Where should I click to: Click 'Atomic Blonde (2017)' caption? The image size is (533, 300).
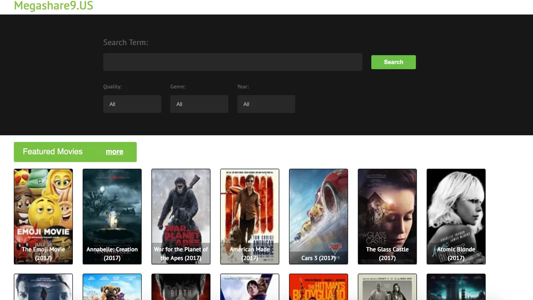(x=456, y=253)
